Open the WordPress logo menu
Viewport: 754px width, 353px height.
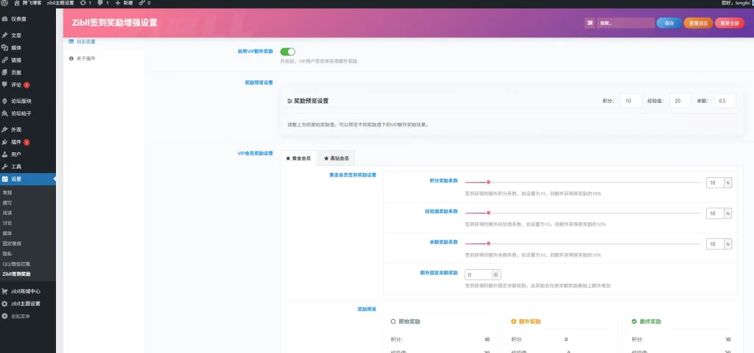pyautogui.click(x=4, y=3)
